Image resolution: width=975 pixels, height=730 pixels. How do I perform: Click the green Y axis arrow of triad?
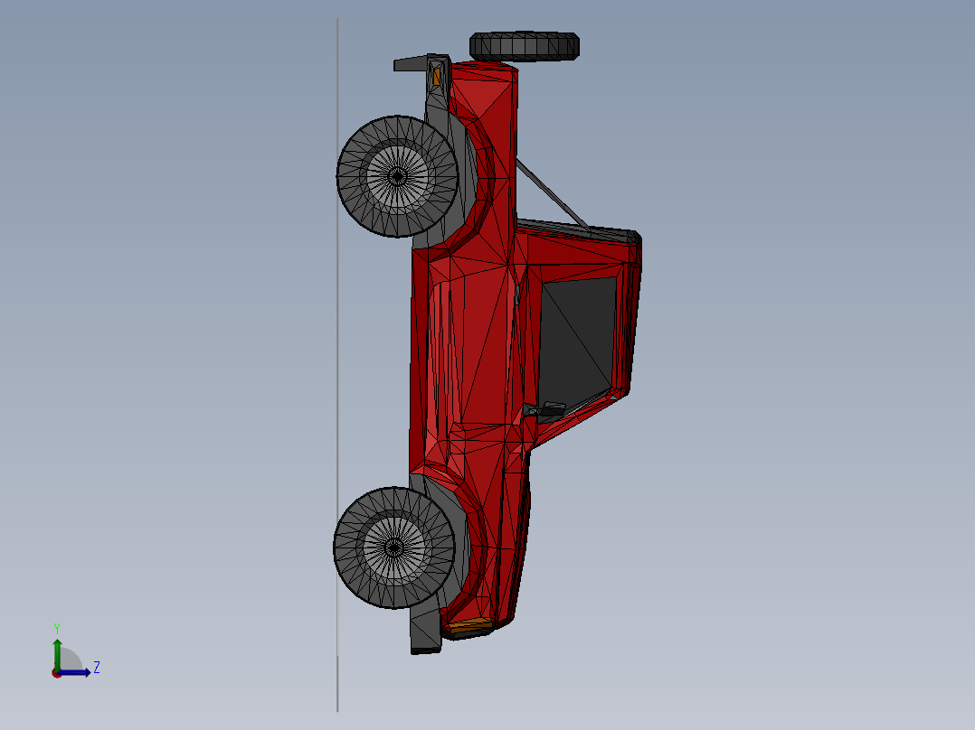[x=57, y=652]
